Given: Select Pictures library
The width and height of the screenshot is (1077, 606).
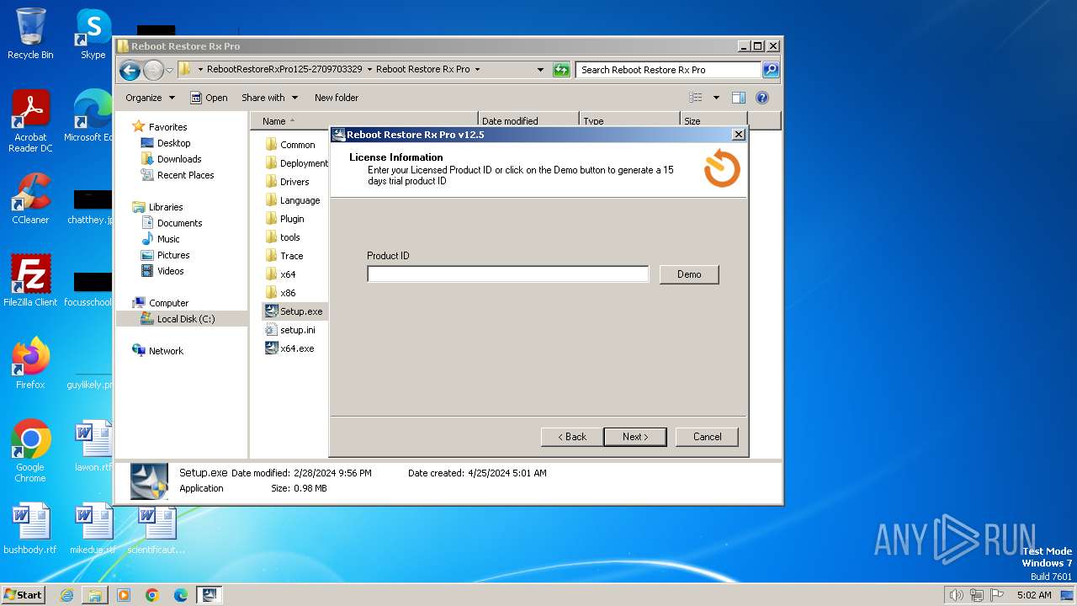Looking at the screenshot, I should pos(166,255).
